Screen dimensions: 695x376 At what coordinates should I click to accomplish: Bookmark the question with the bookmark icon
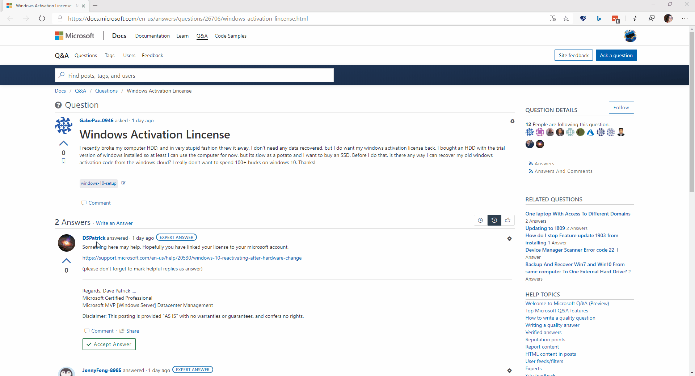(64, 161)
